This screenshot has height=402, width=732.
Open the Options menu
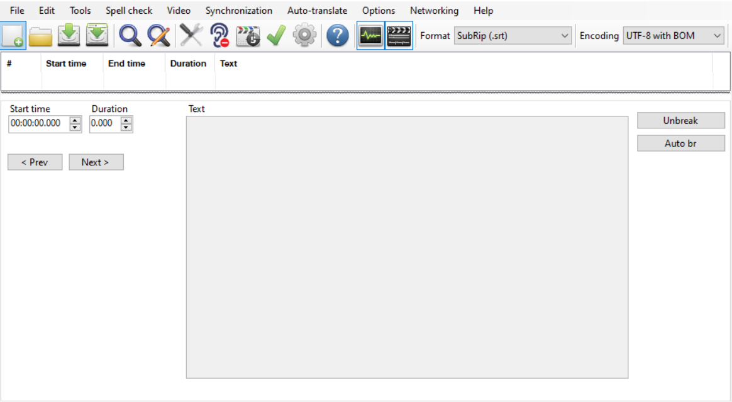coord(379,10)
